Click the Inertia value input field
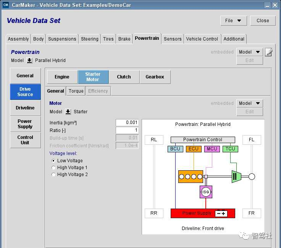The image size is (281, 248). pyautogui.click(x=127, y=122)
